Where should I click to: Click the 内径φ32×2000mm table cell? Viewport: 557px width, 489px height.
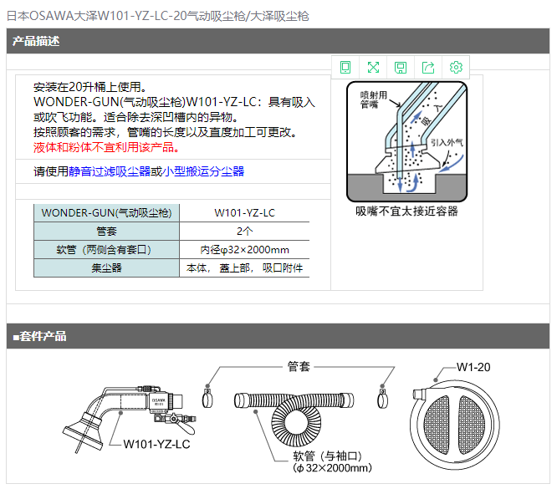click(x=244, y=249)
